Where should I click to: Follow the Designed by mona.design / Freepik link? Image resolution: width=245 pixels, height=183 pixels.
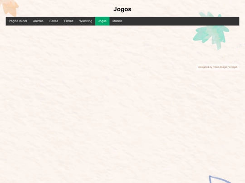218,67
